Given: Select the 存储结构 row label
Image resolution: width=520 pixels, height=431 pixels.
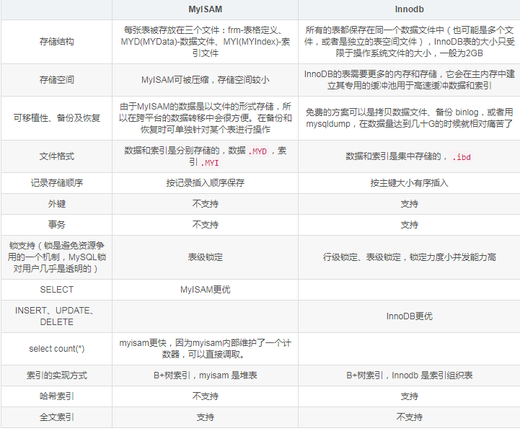Looking at the screenshot, I should pyautogui.click(x=57, y=42).
